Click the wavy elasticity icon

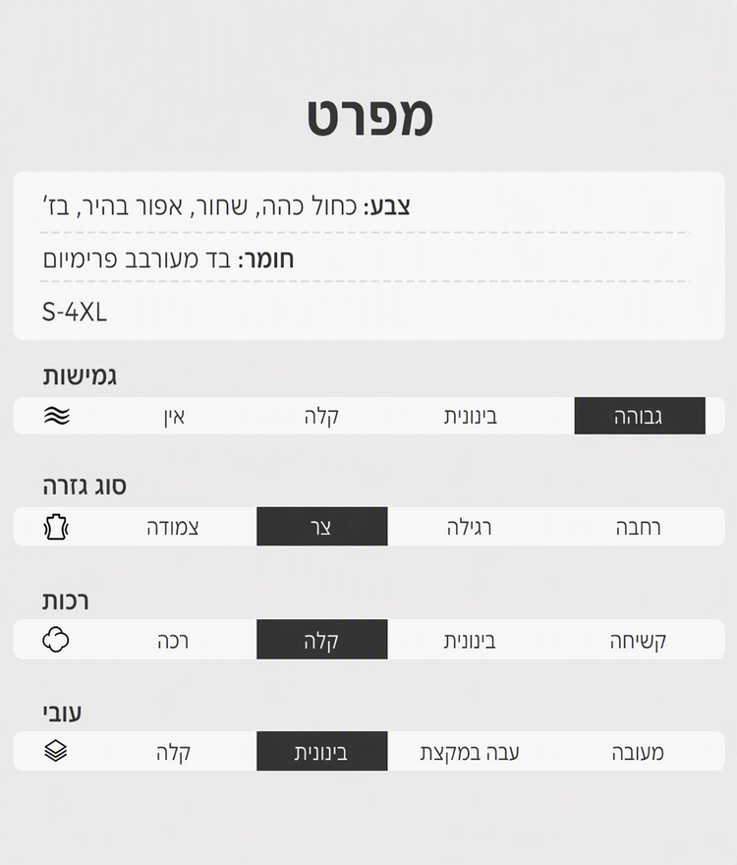point(57,416)
